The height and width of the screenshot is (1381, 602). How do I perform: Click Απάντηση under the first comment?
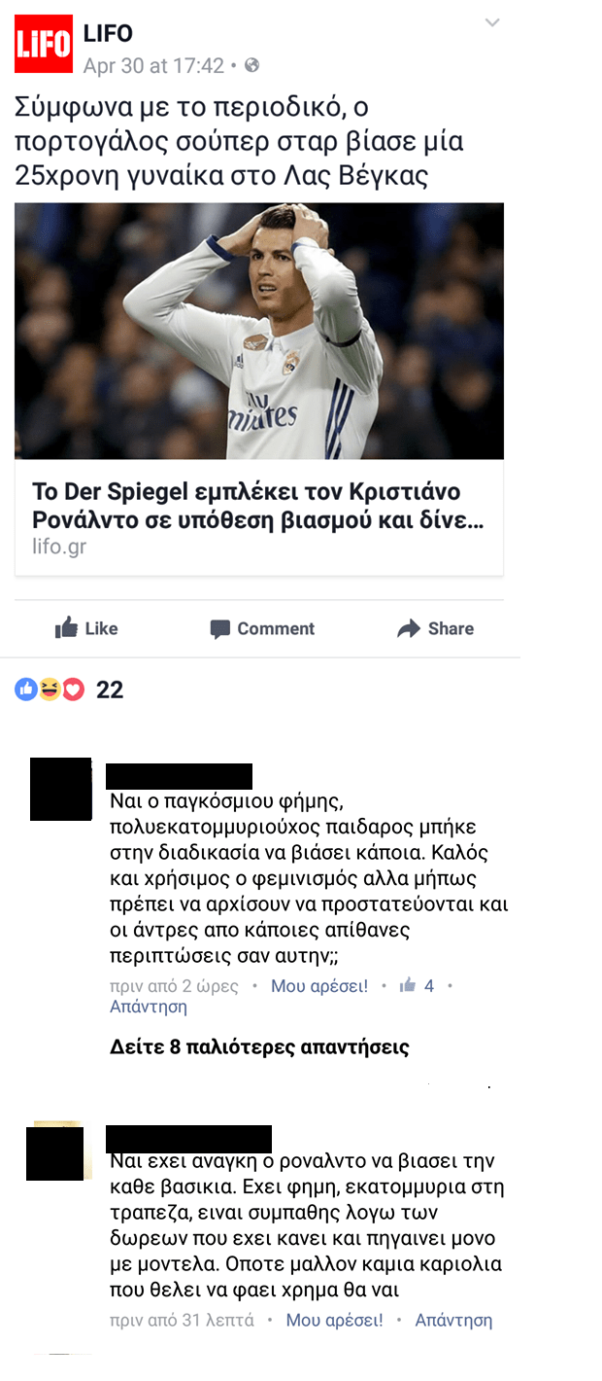[149, 1007]
